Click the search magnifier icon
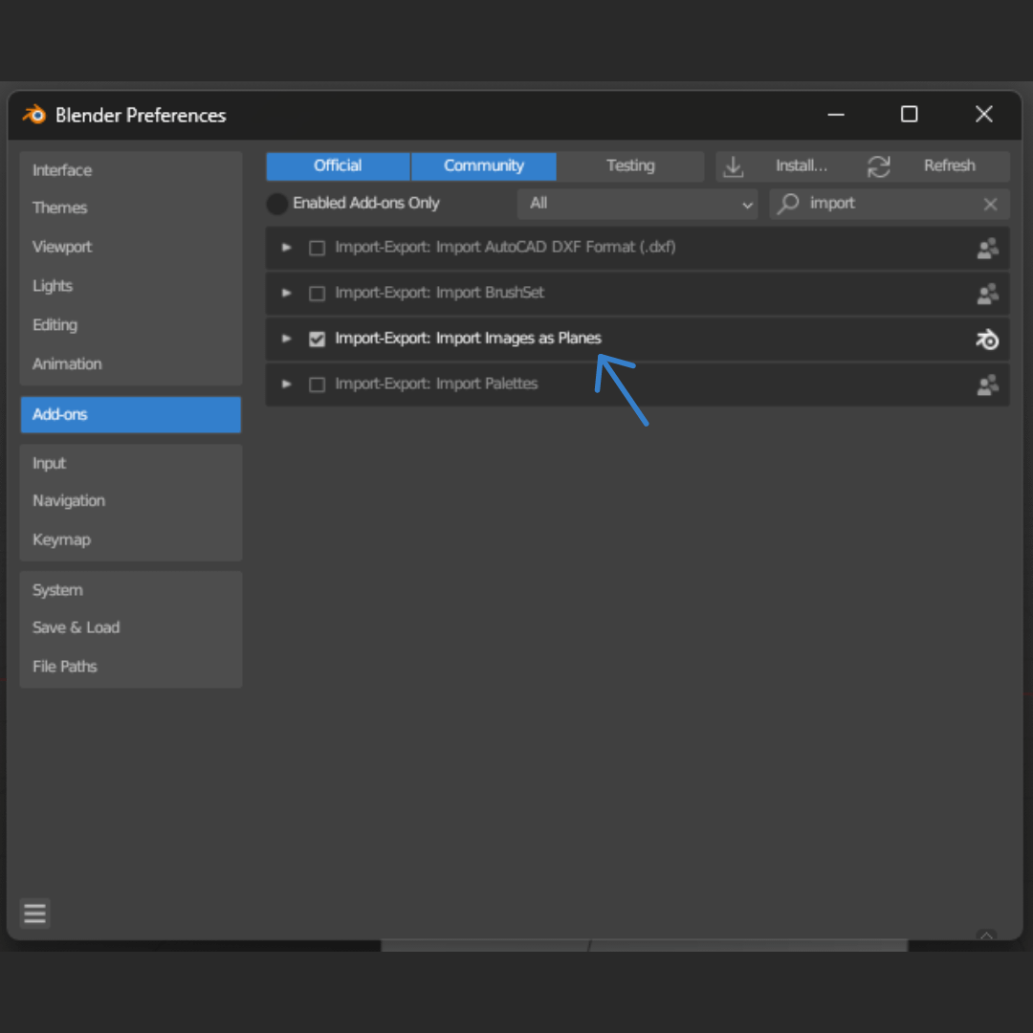Screen dimensions: 1033x1033 (789, 204)
